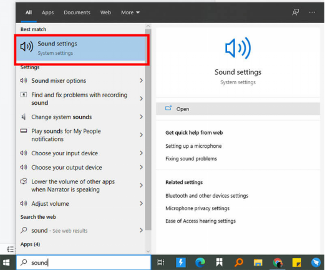Screen dimensions: 325x270
Task: Expand Adjust volume result arrow
Action: pos(141,203)
